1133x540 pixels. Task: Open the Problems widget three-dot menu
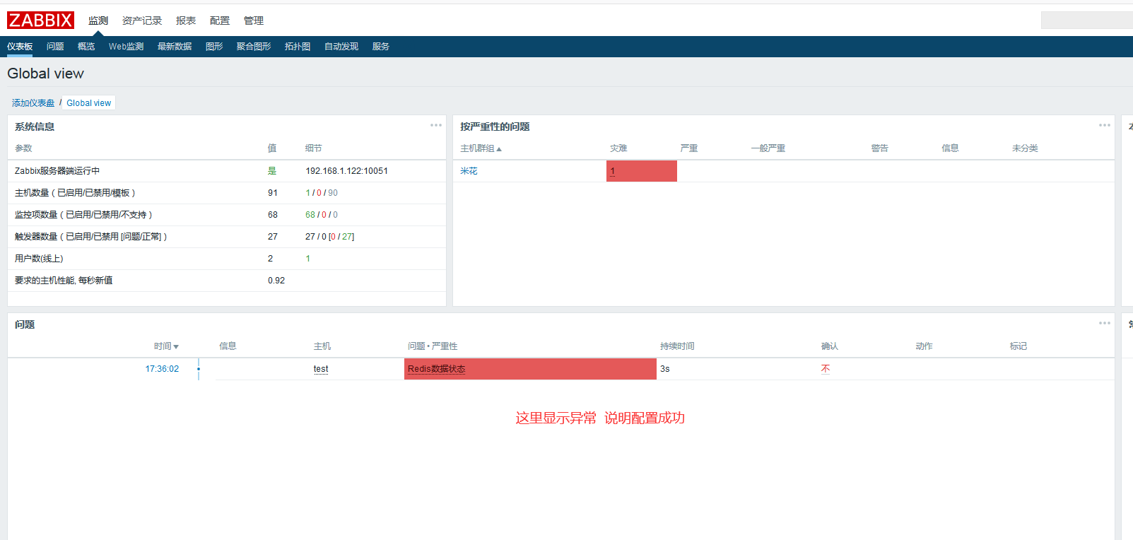[1104, 323]
